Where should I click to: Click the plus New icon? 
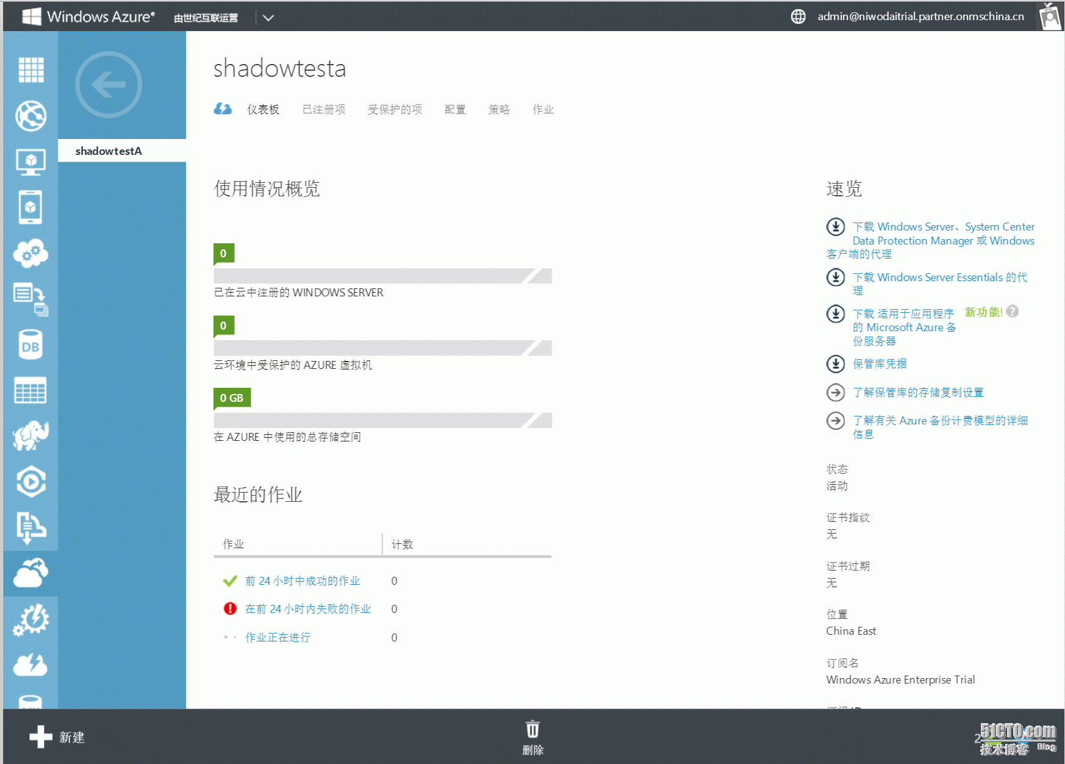click(x=41, y=737)
